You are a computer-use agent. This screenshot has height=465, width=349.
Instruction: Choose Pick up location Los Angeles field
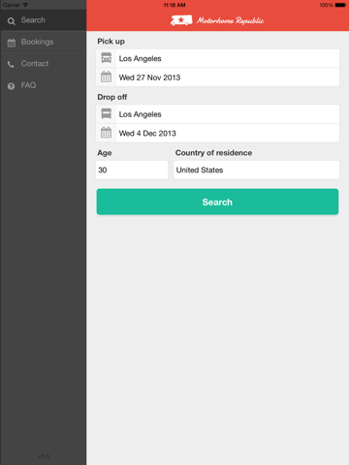tap(217, 58)
